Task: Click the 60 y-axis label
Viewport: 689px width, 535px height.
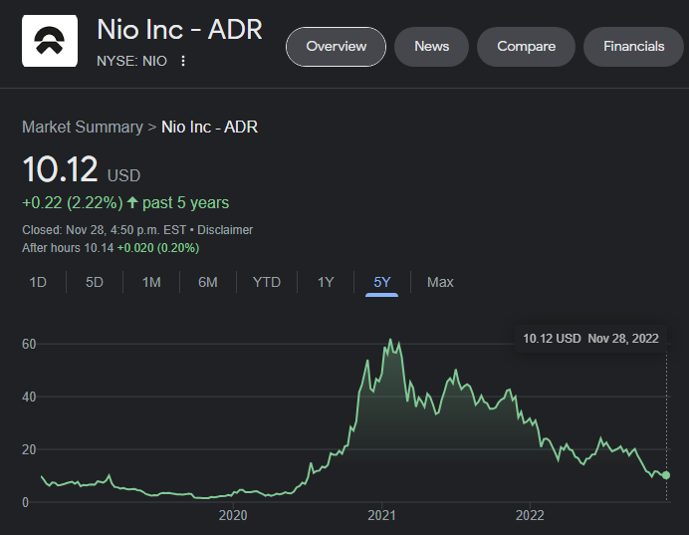Action: pyautogui.click(x=29, y=344)
